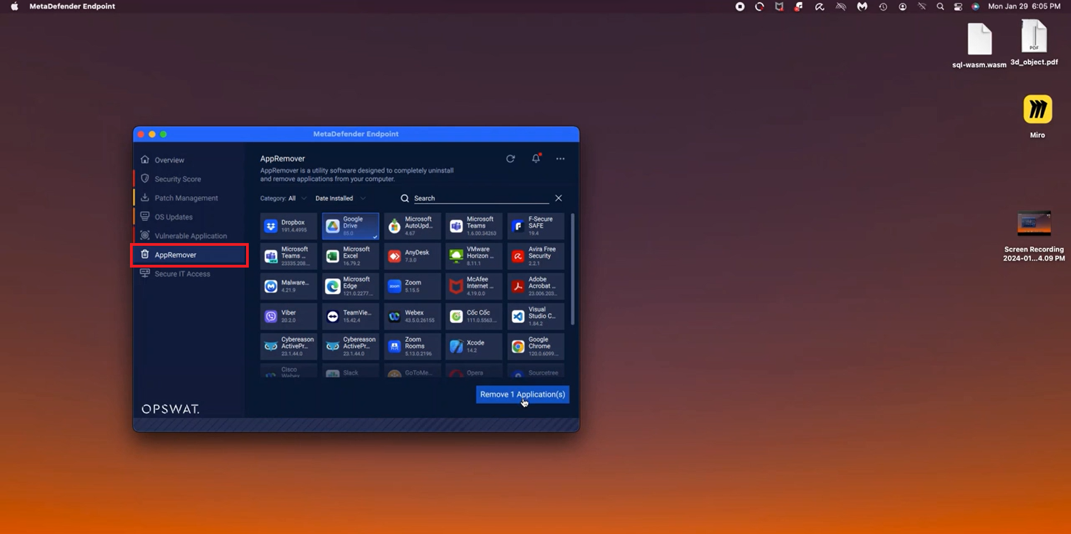
Task: Click the Webex app icon
Action: [394, 317]
